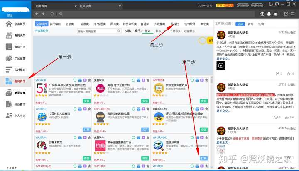Open 童店日志 sidebar entry
The image size is (299, 171).
point(15,47)
